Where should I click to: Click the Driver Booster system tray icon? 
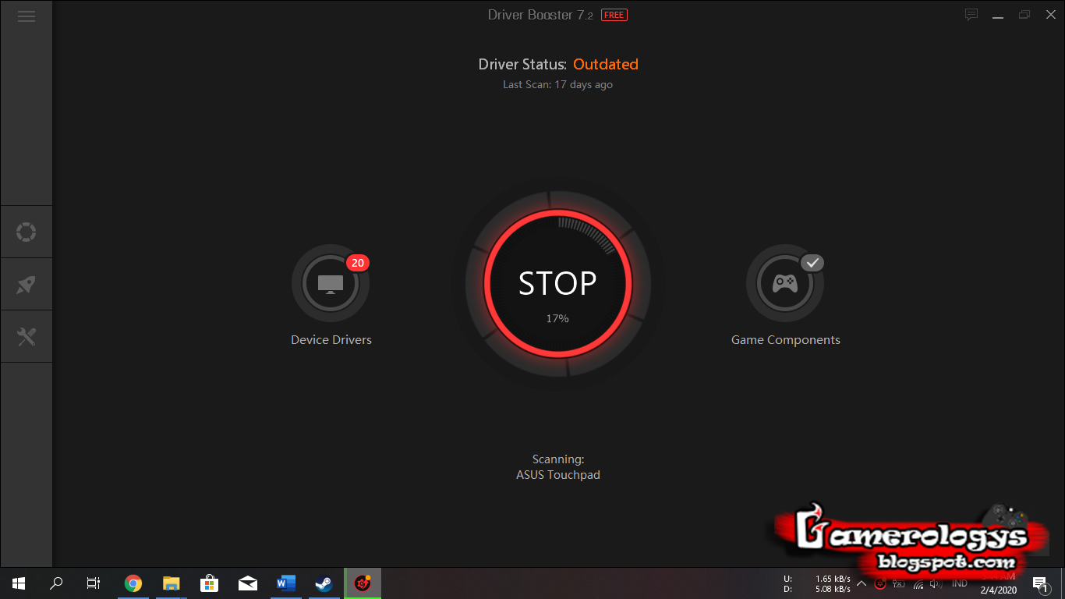click(880, 583)
